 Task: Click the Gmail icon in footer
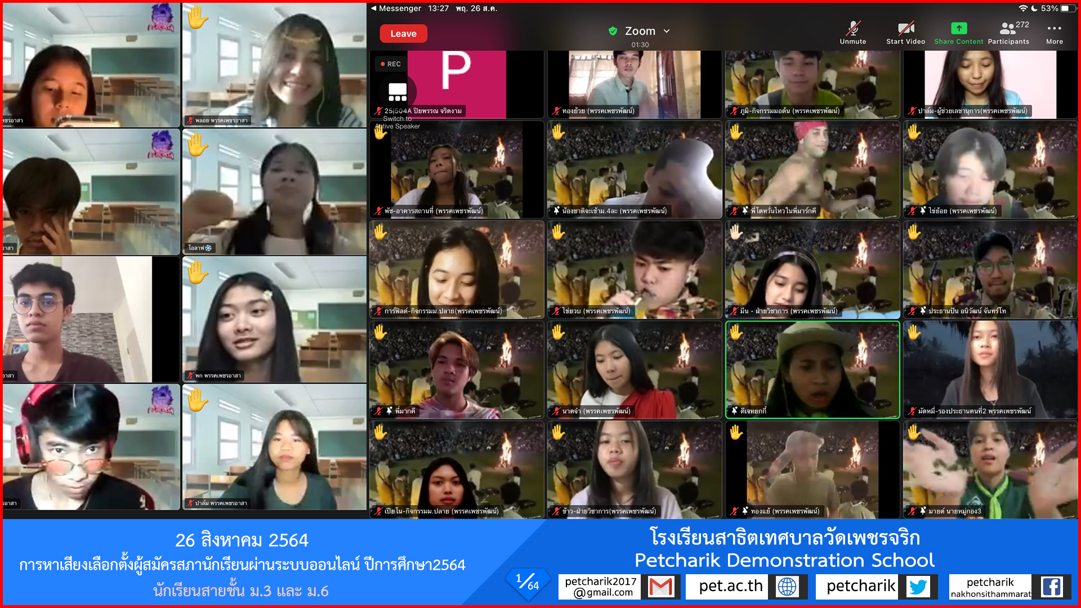[660, 587]
